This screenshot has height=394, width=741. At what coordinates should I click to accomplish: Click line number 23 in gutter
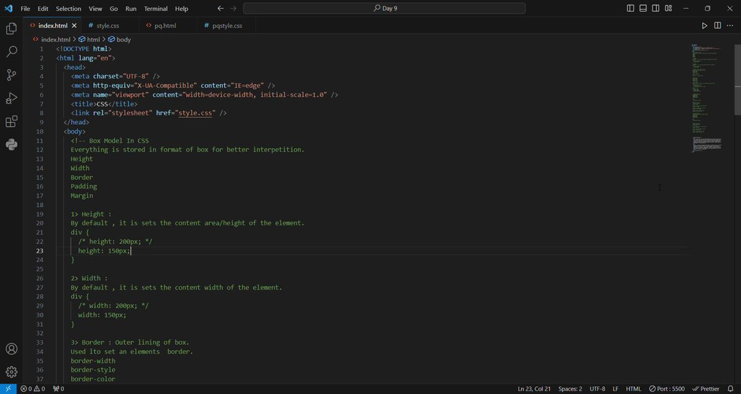[40, 251]
